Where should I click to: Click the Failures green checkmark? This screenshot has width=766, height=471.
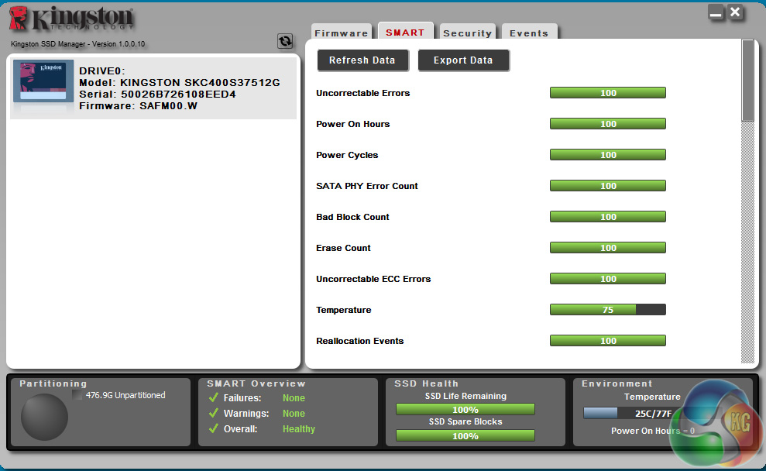[214, 397]
